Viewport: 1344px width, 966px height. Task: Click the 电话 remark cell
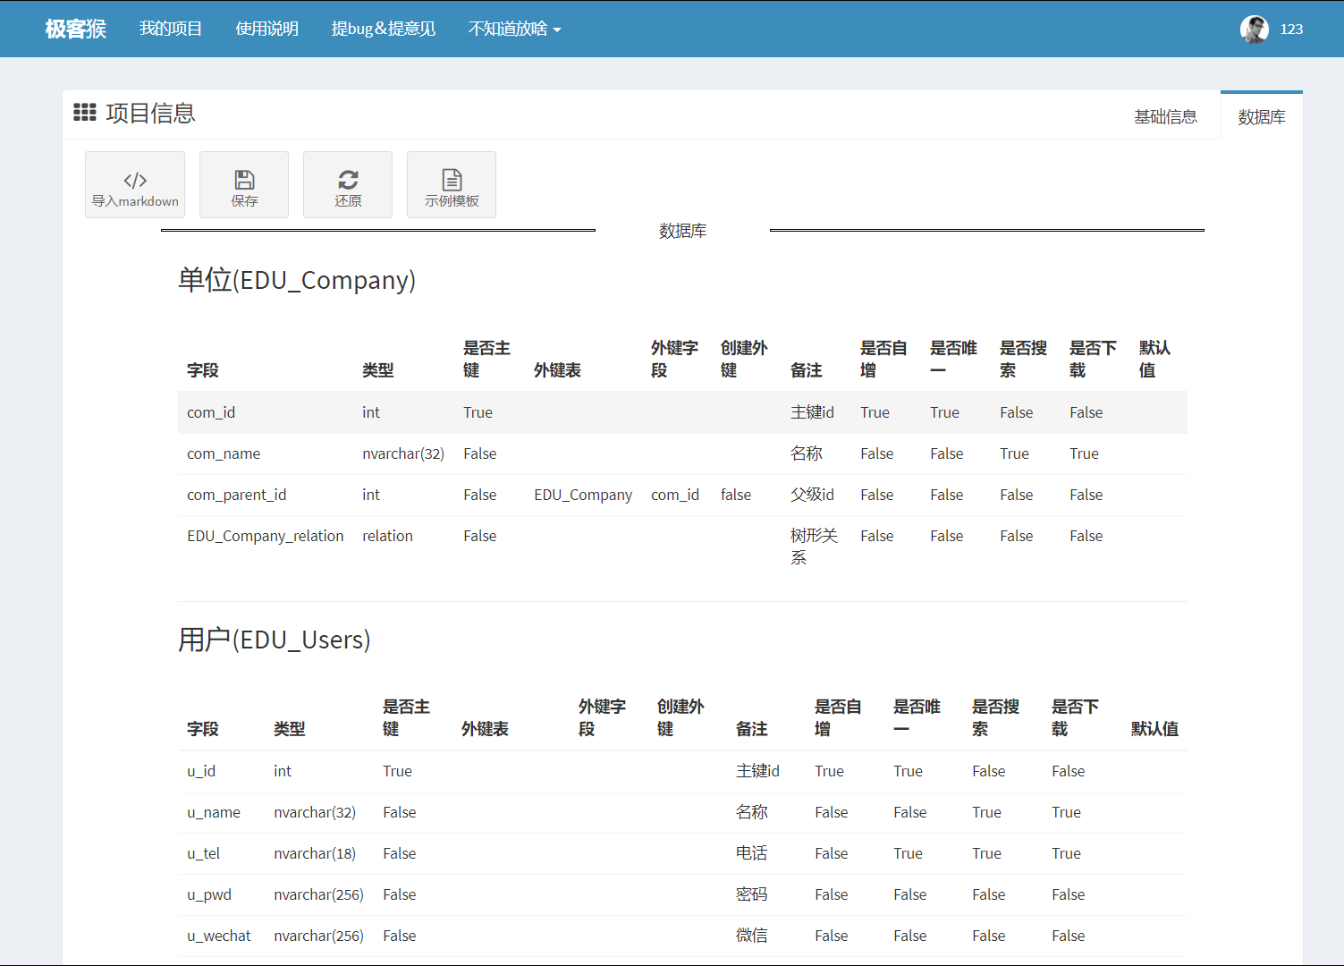[751, 853]
